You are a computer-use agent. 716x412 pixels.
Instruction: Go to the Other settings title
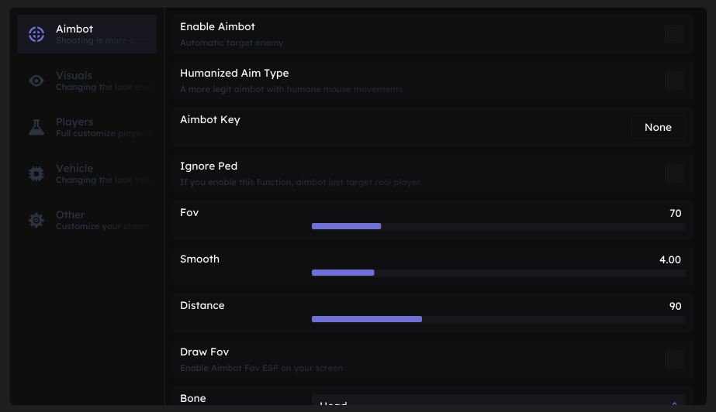[71, 215]
